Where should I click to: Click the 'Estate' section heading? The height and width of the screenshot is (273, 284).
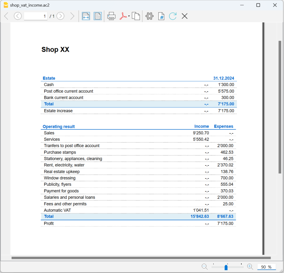coord(49,78)
